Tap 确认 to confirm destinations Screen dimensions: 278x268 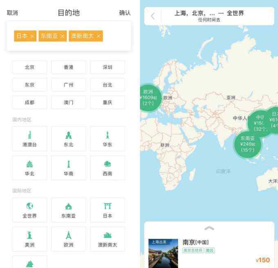[x=125, y=13]
